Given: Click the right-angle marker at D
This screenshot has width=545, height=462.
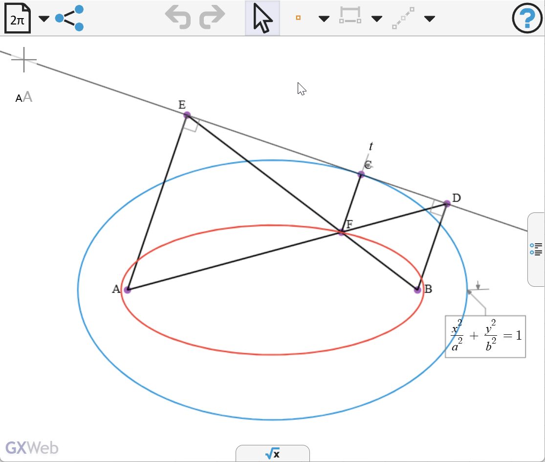Looking at the screenshot, I should [437, 208].
